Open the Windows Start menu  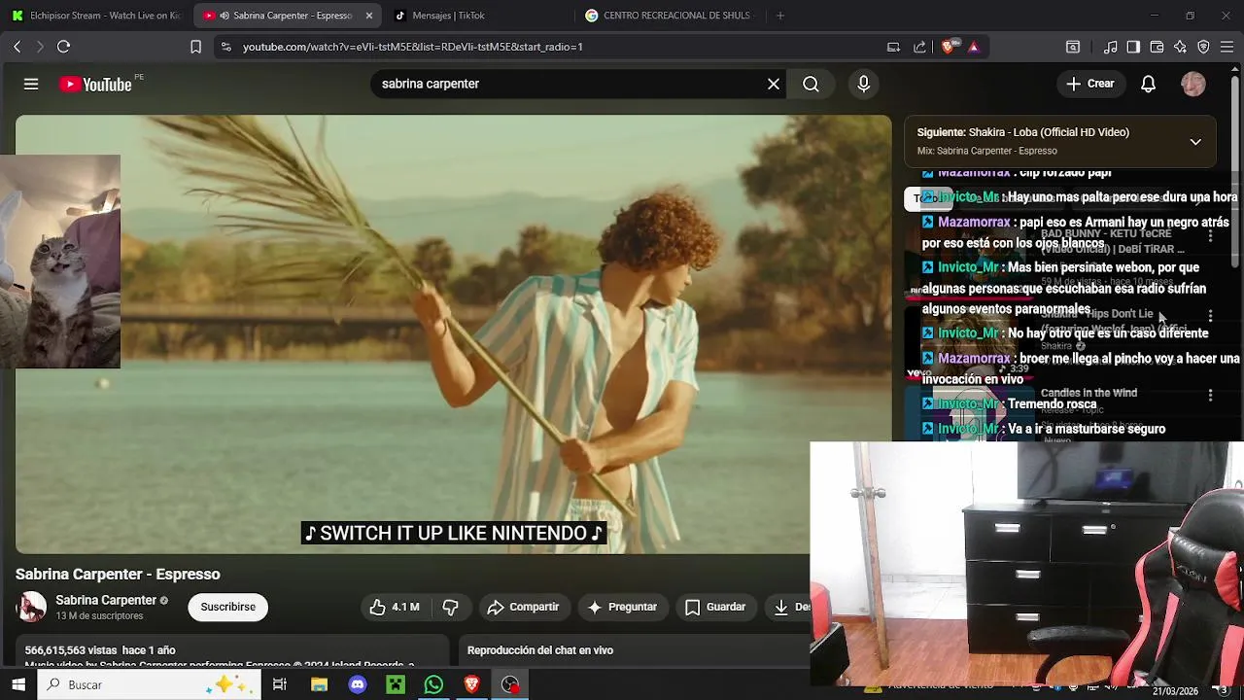[18, 684]
